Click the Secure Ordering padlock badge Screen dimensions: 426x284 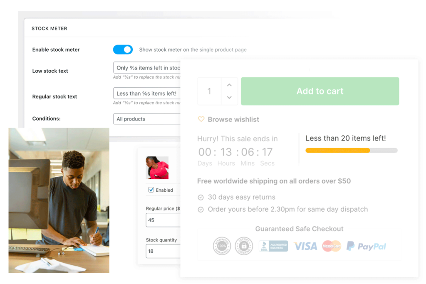(x=244, y=246)
